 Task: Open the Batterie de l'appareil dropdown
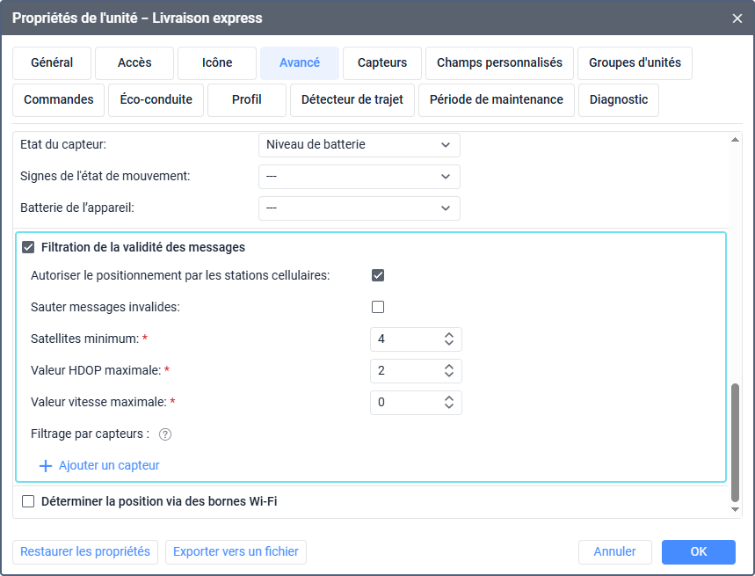click(359, 208)
